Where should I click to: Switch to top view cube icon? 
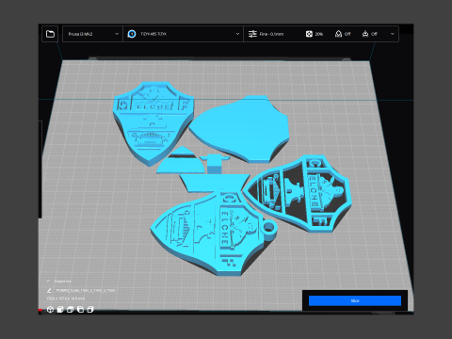(x=71, y=310)
